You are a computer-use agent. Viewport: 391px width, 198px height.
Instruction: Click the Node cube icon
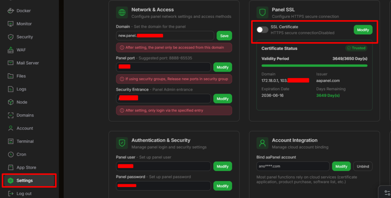coord(10,102)
